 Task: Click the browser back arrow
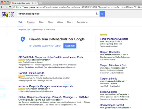tap(2, 7)
